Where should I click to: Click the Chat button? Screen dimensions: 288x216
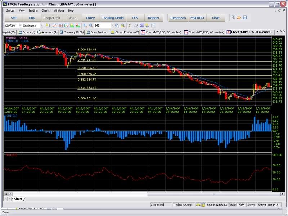pyautogui.click(x=216, y=18)
